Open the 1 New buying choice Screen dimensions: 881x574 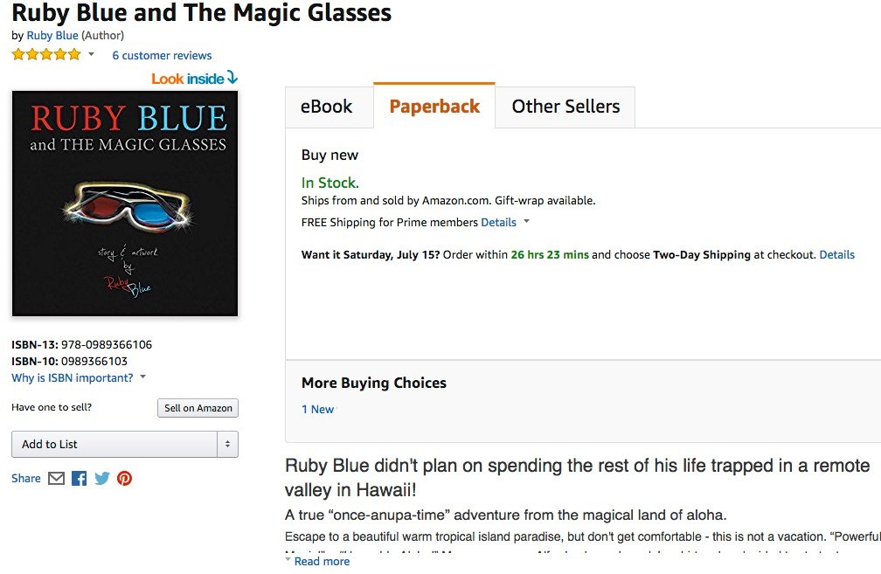point(317,410)
